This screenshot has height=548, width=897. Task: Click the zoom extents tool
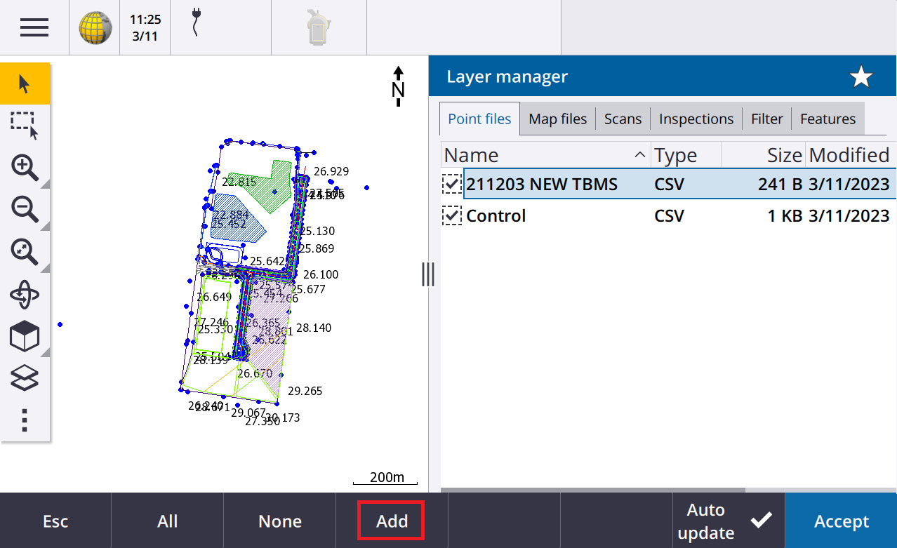tap(25, 251)
